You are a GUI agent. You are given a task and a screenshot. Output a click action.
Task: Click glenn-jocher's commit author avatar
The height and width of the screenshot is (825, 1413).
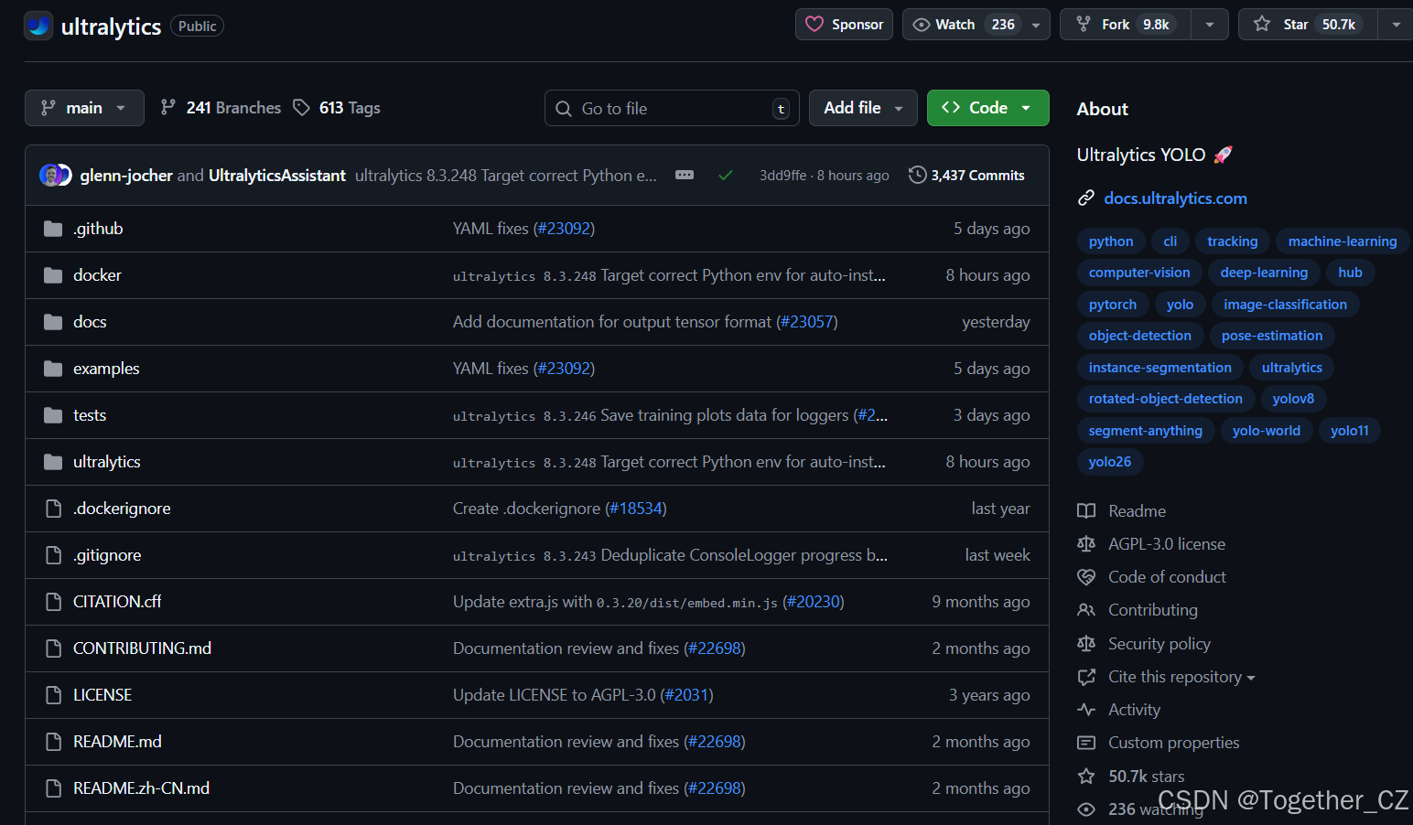pyautogui.click(x=49, y=175)
